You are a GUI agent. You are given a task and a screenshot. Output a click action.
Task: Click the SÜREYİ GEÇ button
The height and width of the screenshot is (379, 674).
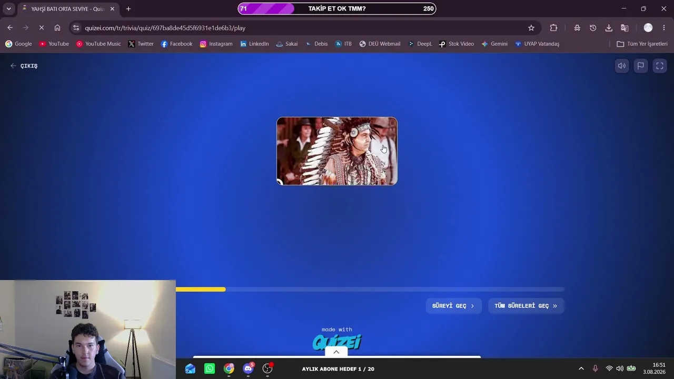tap(453, 306)
